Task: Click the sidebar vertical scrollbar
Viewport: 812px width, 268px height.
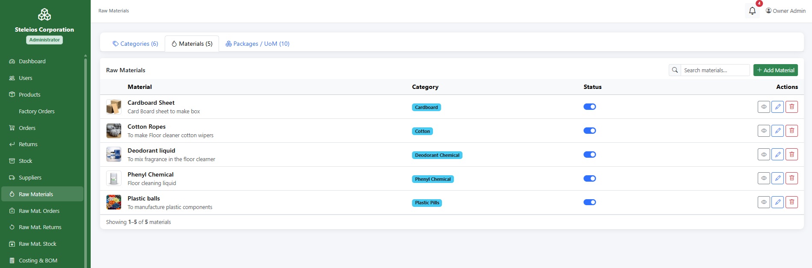Action: click(x=86, y=162)
